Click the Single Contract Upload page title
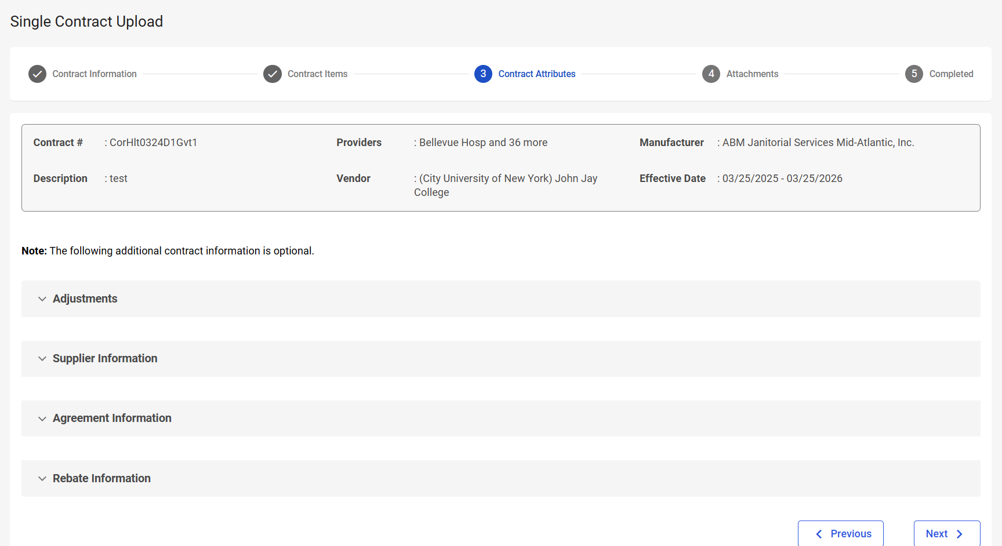The image size is (1002, 546). point(86,21)
